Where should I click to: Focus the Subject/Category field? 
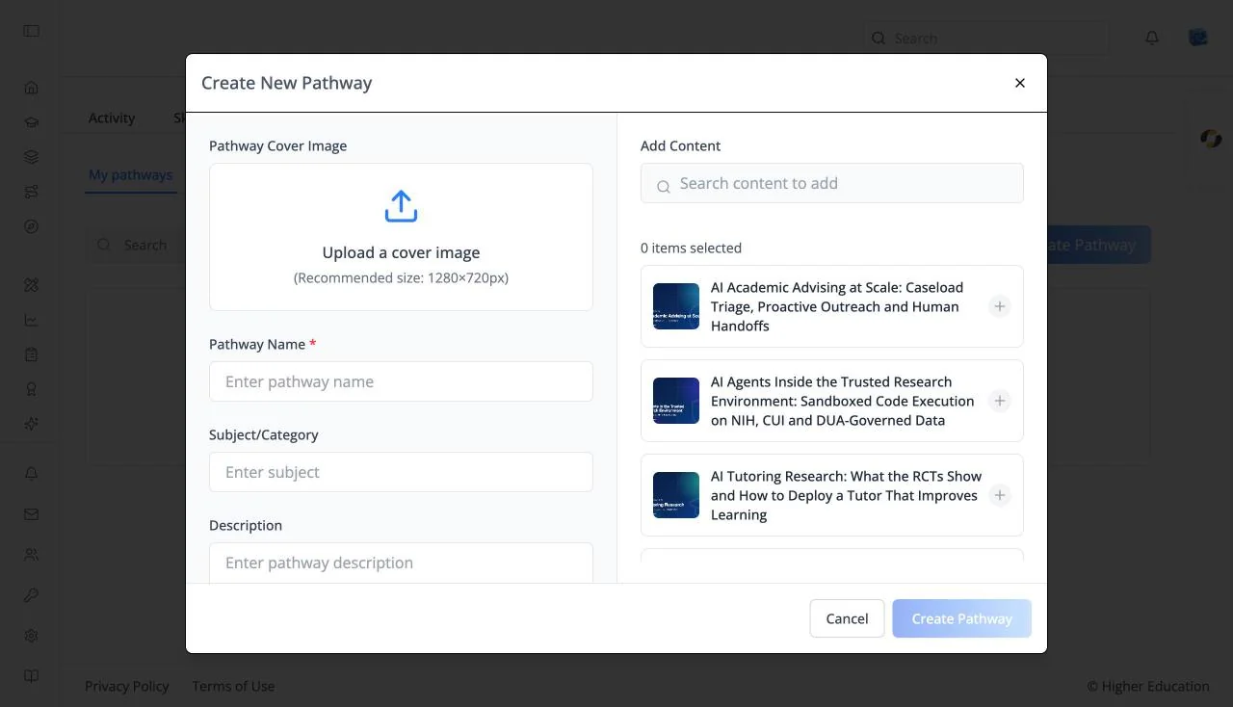(x=401, y=472)
